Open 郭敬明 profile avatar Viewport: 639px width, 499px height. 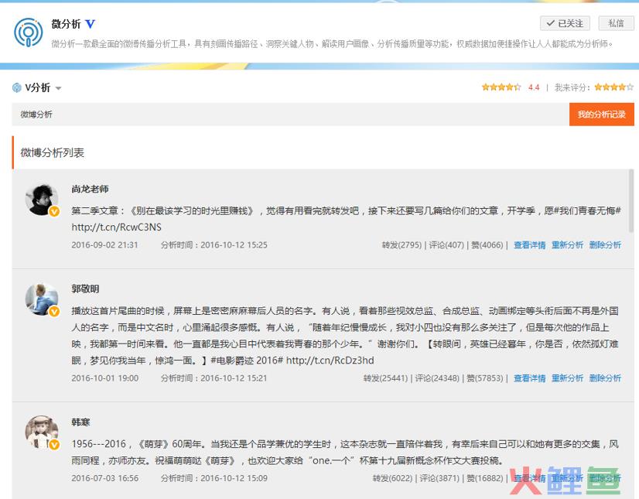[42, 299]
